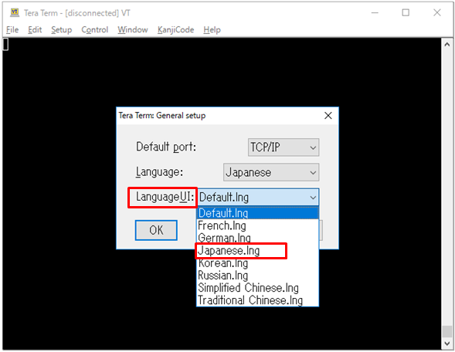This screenshot has height=352, width=455.
Task: Open the Setup menu
Action: tap(62, 29)
